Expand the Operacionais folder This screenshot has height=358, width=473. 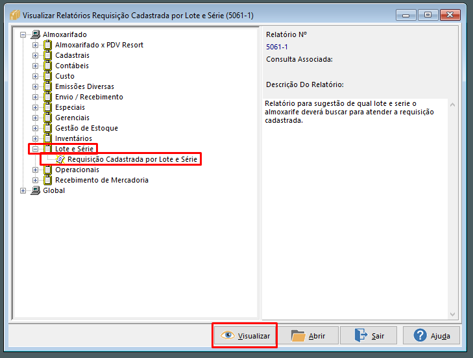pyautogui.click(x=35, y=170)
